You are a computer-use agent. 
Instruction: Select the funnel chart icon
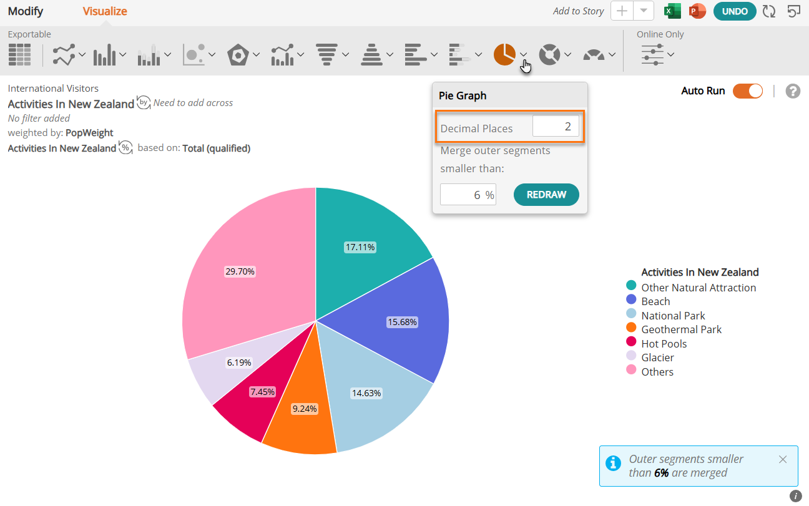326,55
